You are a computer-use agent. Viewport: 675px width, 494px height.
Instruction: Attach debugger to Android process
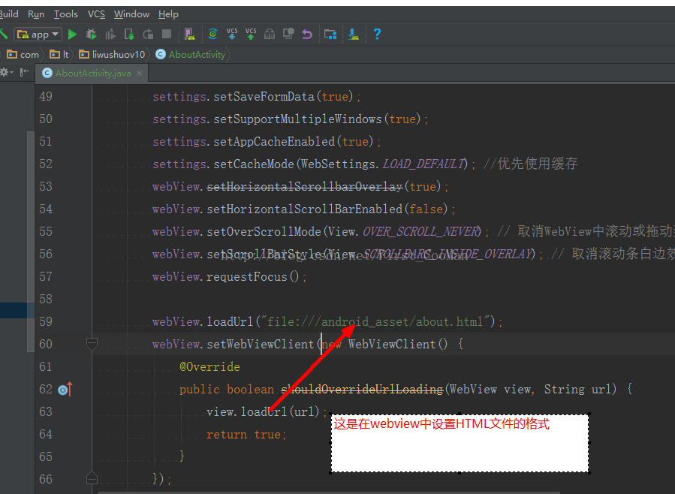(x=129, y=34)
